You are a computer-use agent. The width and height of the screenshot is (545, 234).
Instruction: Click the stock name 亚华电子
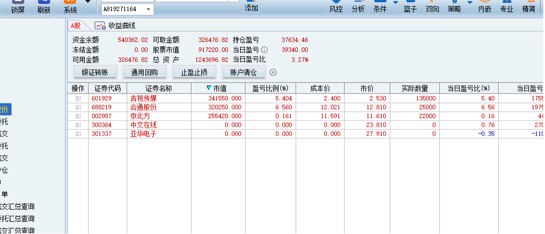click(143, 133)
